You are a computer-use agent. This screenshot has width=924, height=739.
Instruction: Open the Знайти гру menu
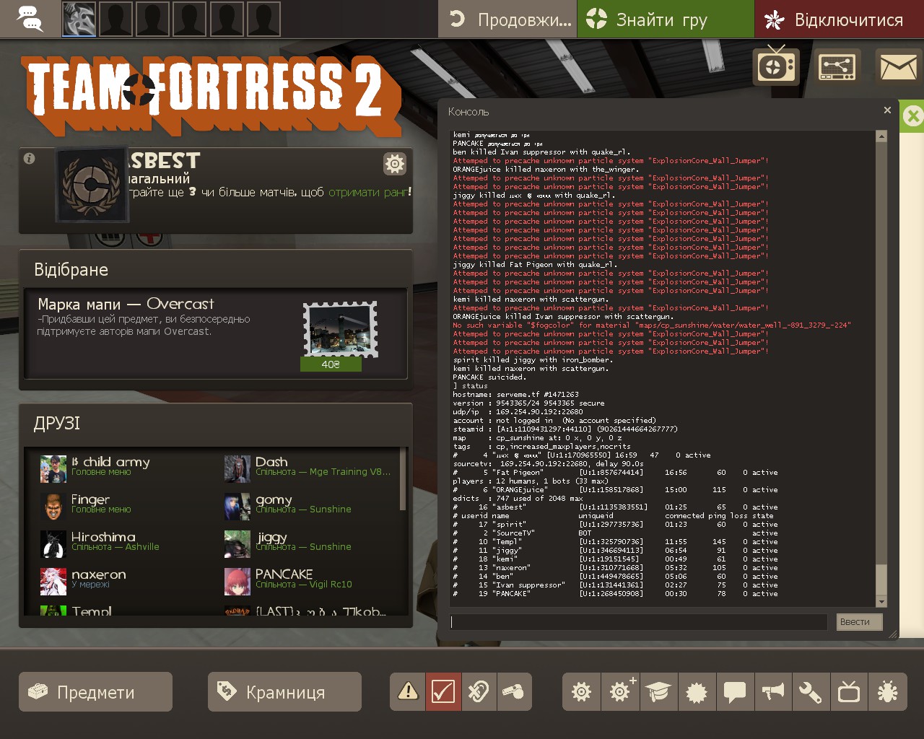point(664,19)
